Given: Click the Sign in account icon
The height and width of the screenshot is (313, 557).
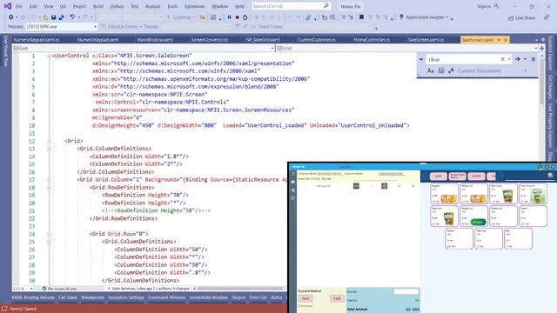Looking at the screenshot, I should pyautogui.click(x=496, y=6).
